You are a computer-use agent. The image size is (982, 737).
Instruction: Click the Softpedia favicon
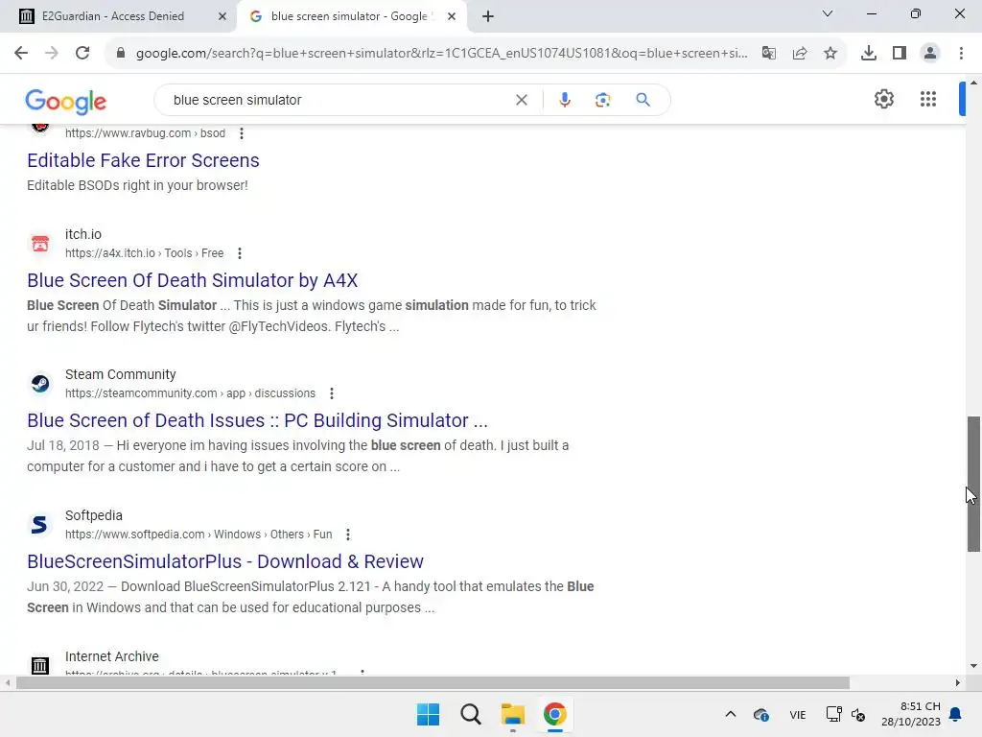pos(40,525)
